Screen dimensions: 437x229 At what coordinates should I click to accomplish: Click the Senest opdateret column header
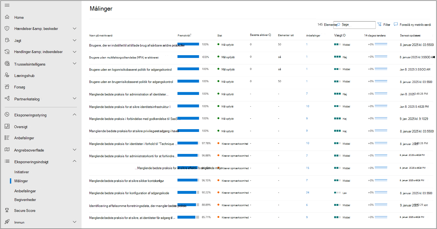(x=410, y=36)
